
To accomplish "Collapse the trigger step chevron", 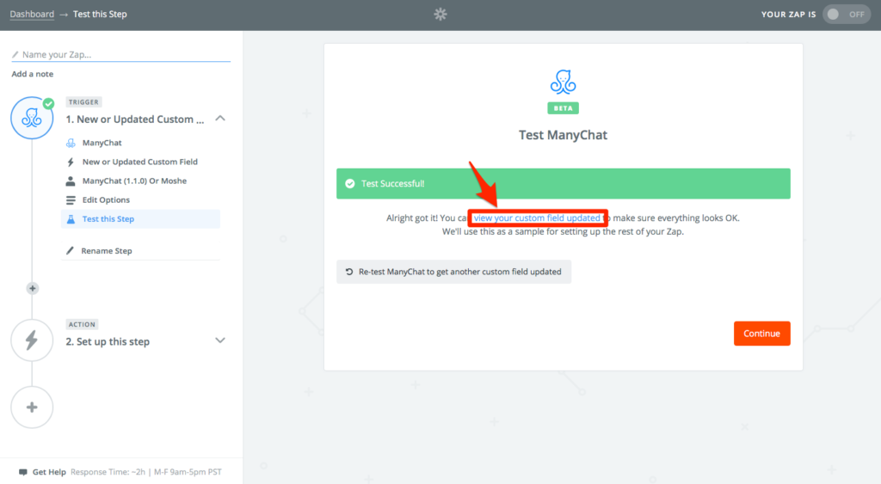I will click(x=220, y=119).
